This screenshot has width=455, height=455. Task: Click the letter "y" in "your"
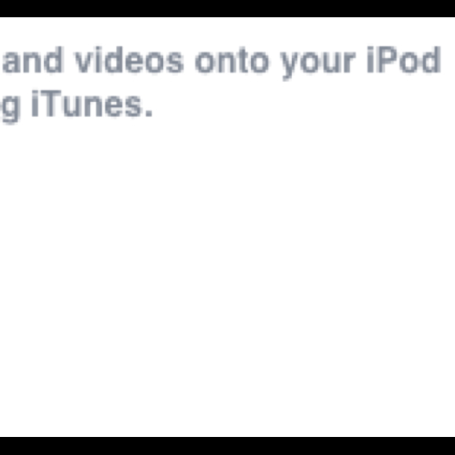click(290, 66)
